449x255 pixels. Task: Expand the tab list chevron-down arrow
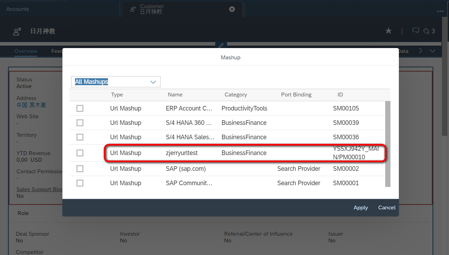[x=433, y=51]
